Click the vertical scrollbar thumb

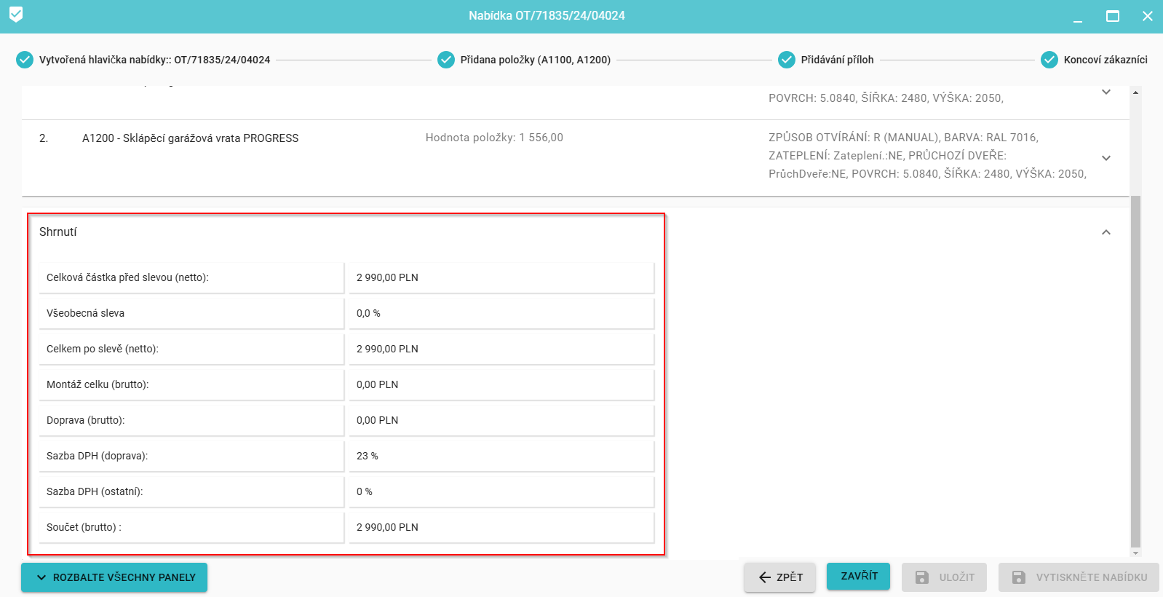coord(1135,364)
